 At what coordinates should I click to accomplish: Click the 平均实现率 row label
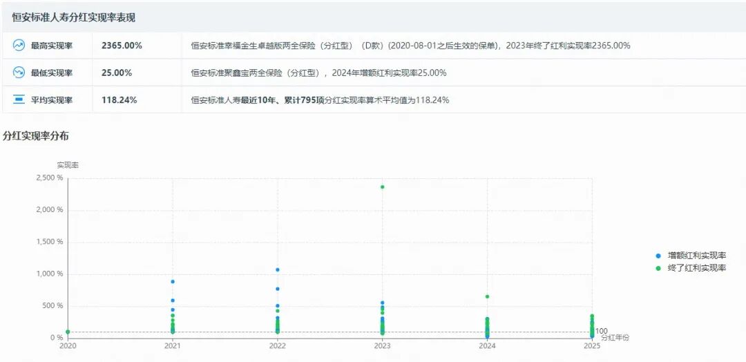52,99
